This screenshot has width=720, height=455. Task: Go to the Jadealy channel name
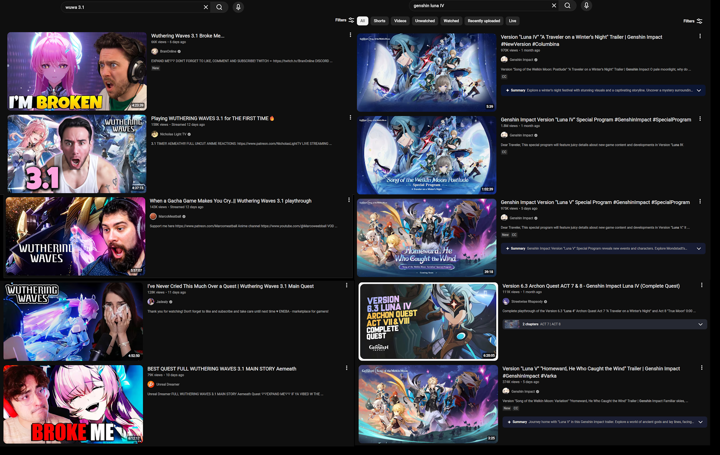click(x=162, y=302)
